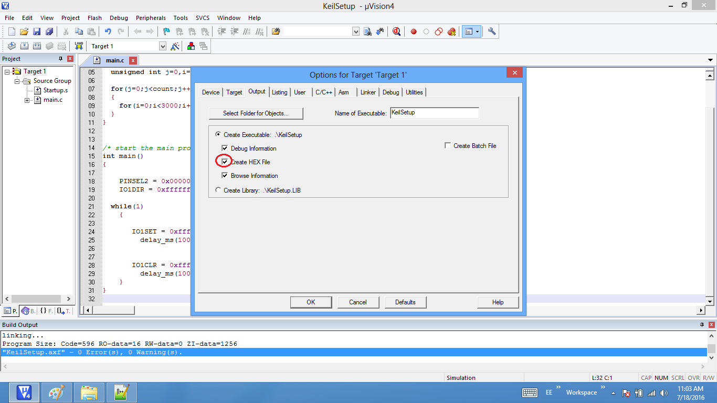
Task: Collapse the Source Group tree folder
Action: pos(17,81)
